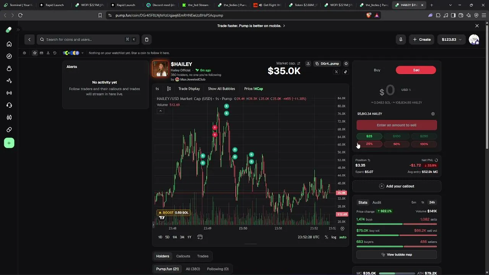Toggle auto scale on the chart
This screenshot has width=489, height=275.
click(x=343, y=237)
